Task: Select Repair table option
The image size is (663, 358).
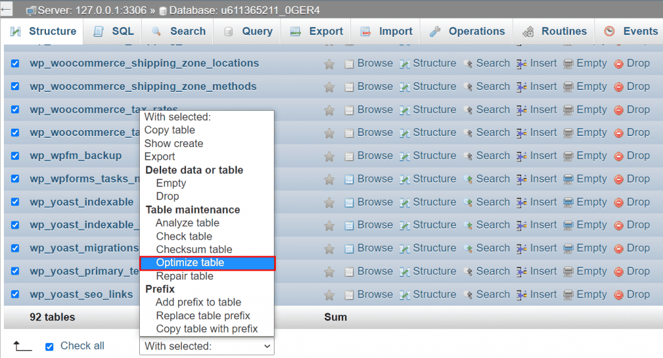Action: [185, 276]
